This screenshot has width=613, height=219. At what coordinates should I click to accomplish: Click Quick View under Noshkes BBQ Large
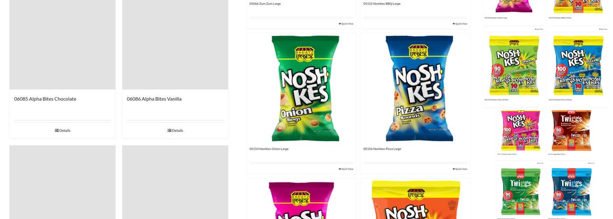[460, 24]
